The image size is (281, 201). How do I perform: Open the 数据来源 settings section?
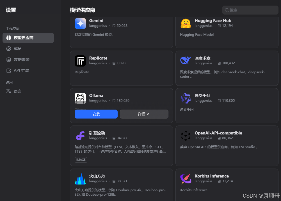pos(28,60)
